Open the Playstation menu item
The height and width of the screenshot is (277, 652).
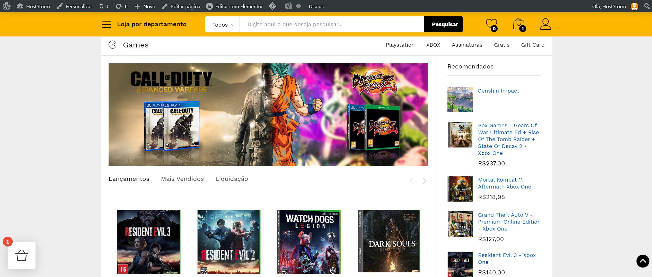[400, 45]
